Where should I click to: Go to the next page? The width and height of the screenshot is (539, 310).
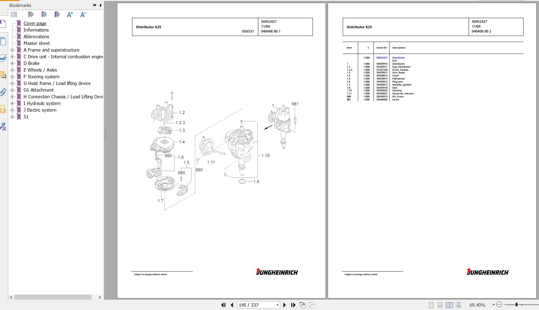pyautogui.click(x=284, y=305)
